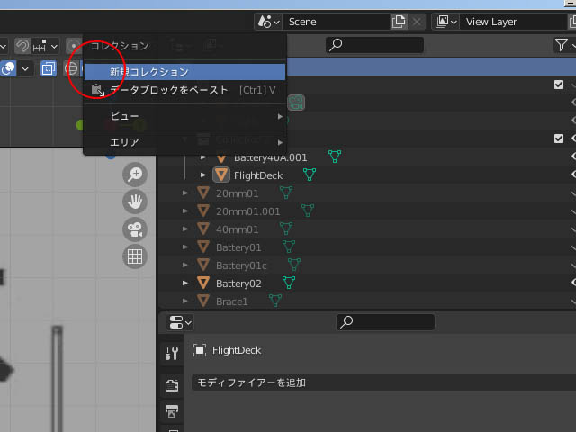The width and height of the screenshot is (576, 432).
Task: Focus the Properties editor search field
Action: [386, 322]
